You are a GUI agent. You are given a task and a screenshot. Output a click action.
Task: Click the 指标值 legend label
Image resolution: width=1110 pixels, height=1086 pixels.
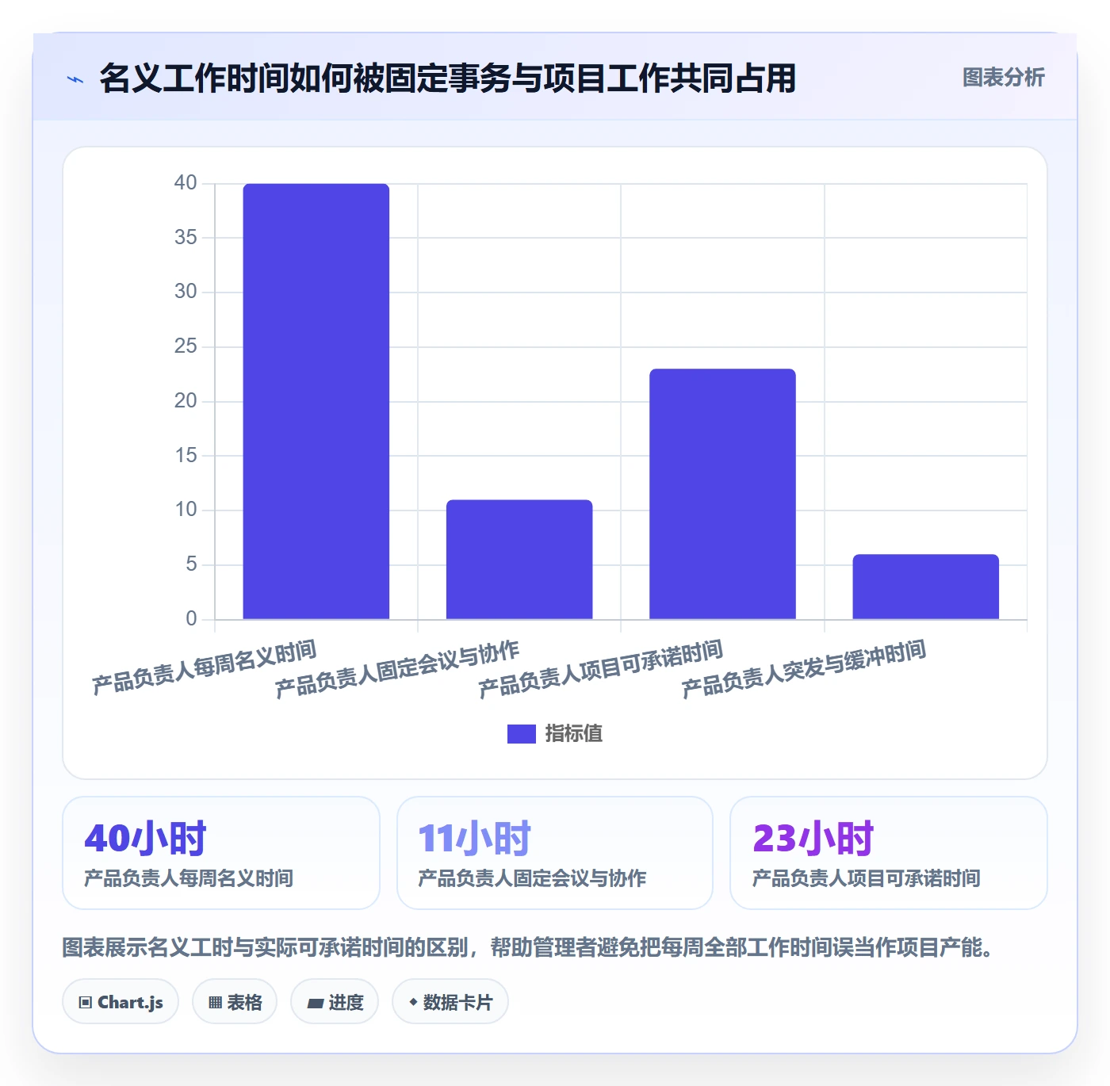click(574, 734)
